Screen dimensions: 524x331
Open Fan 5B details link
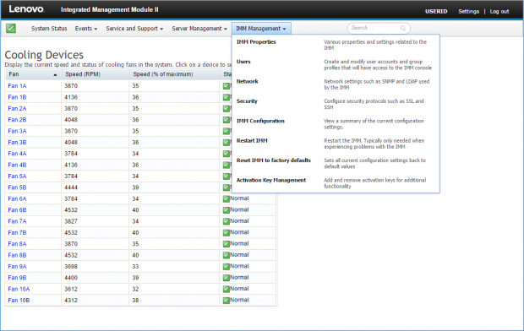pyautogui.click(x=17, y=187)
